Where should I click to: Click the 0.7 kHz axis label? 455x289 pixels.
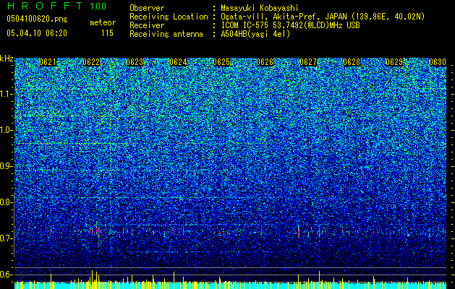6,238
